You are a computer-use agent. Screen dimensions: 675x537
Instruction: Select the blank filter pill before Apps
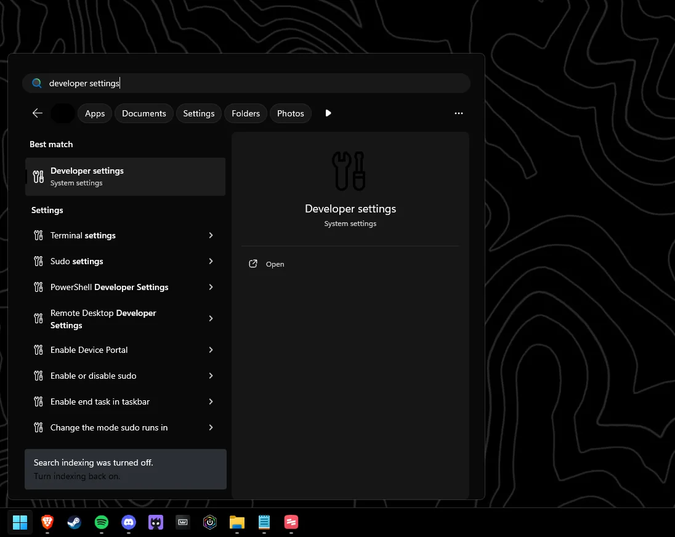click(x=63, y=113)
